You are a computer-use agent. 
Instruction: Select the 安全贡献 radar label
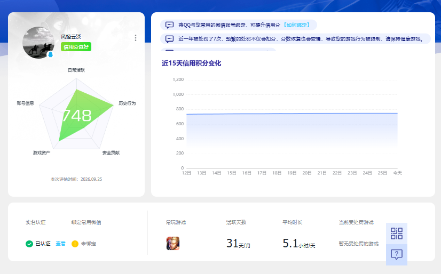(x=111, y=152)
